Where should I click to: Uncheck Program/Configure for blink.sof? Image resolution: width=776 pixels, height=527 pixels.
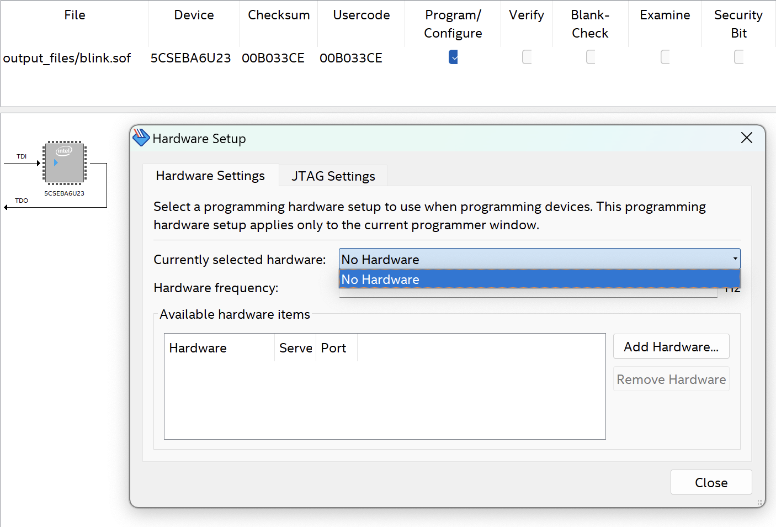click(x=453, y=57)
